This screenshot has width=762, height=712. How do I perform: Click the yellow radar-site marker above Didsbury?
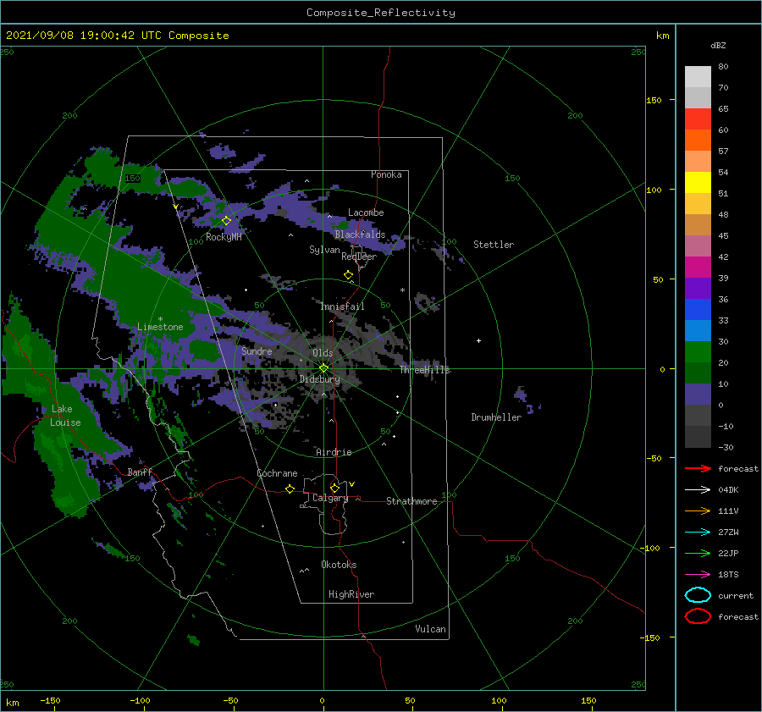point(323,368)
